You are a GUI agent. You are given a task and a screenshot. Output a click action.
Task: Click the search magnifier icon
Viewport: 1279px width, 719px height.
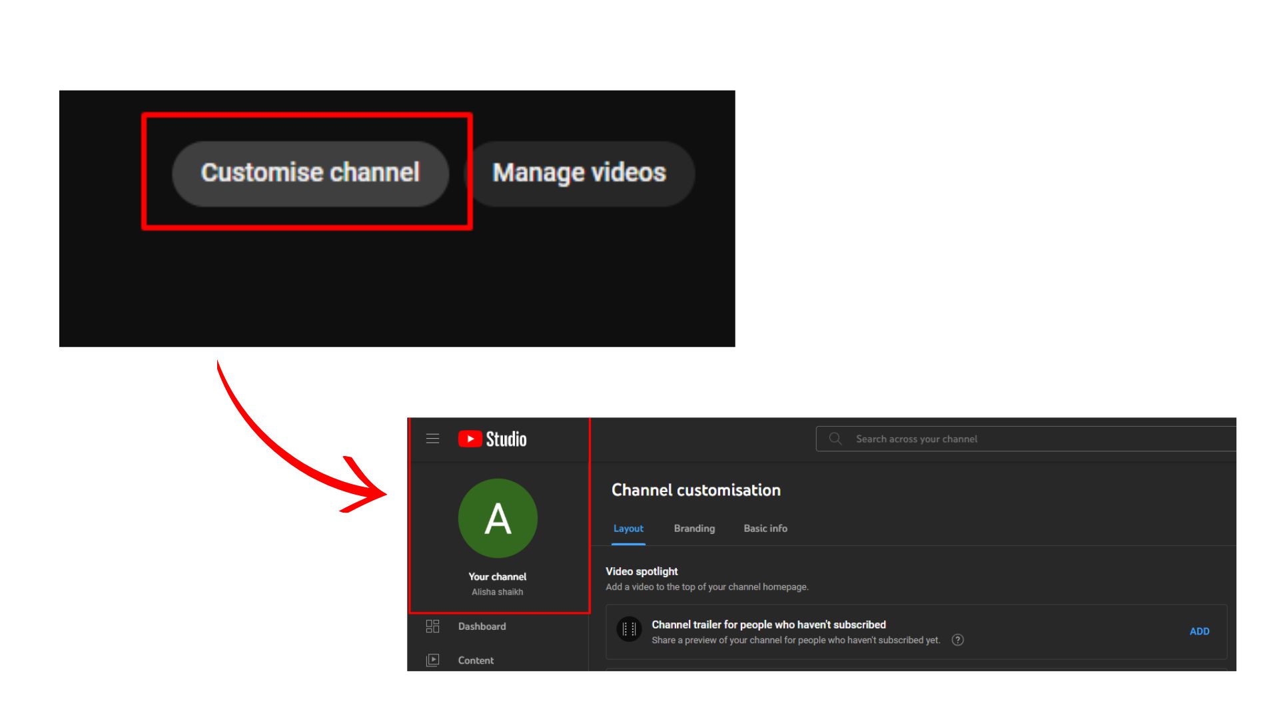(x=835, y=439)
